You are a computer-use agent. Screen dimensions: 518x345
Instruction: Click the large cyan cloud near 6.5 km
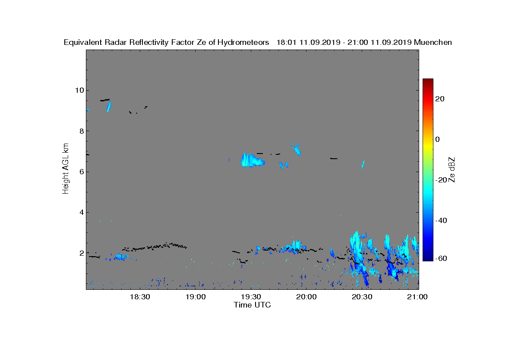click(253, 160)
